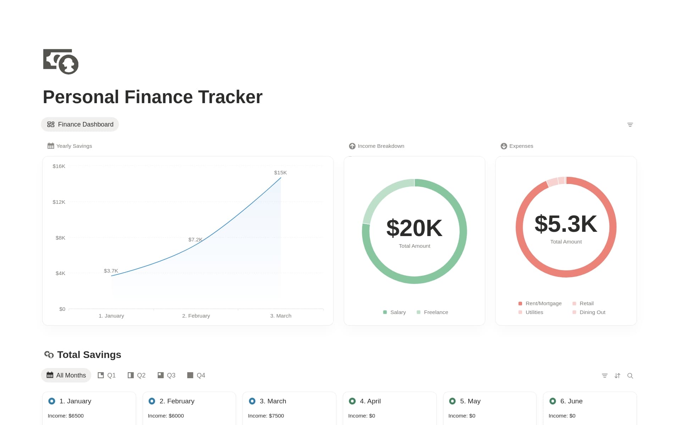Image resolution: width=681 pixels, height=425 pixels.
Task: Open the 4. April card
Action: (370, 401)
